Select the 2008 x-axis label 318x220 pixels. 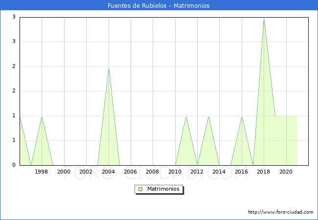click(152, 172)
